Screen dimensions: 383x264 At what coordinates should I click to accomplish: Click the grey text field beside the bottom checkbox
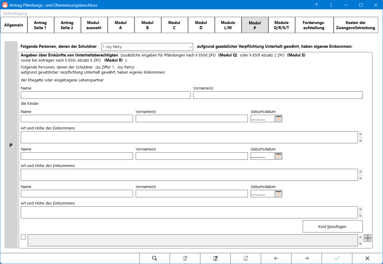tap(193, 240)
